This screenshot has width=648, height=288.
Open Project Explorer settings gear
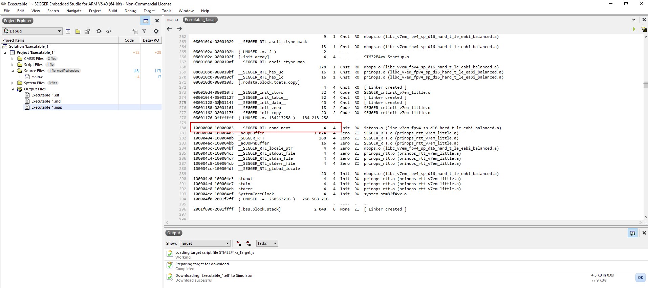point(156,31)
